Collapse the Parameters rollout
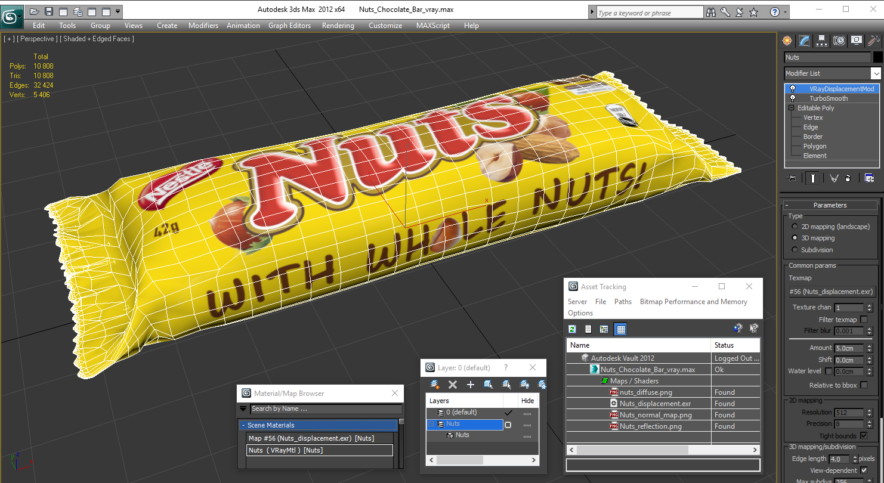 click(x=830, y=205)
